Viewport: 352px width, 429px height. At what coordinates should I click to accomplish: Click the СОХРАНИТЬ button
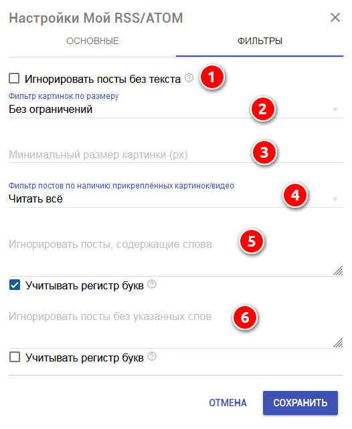click(x=300, y=403)
